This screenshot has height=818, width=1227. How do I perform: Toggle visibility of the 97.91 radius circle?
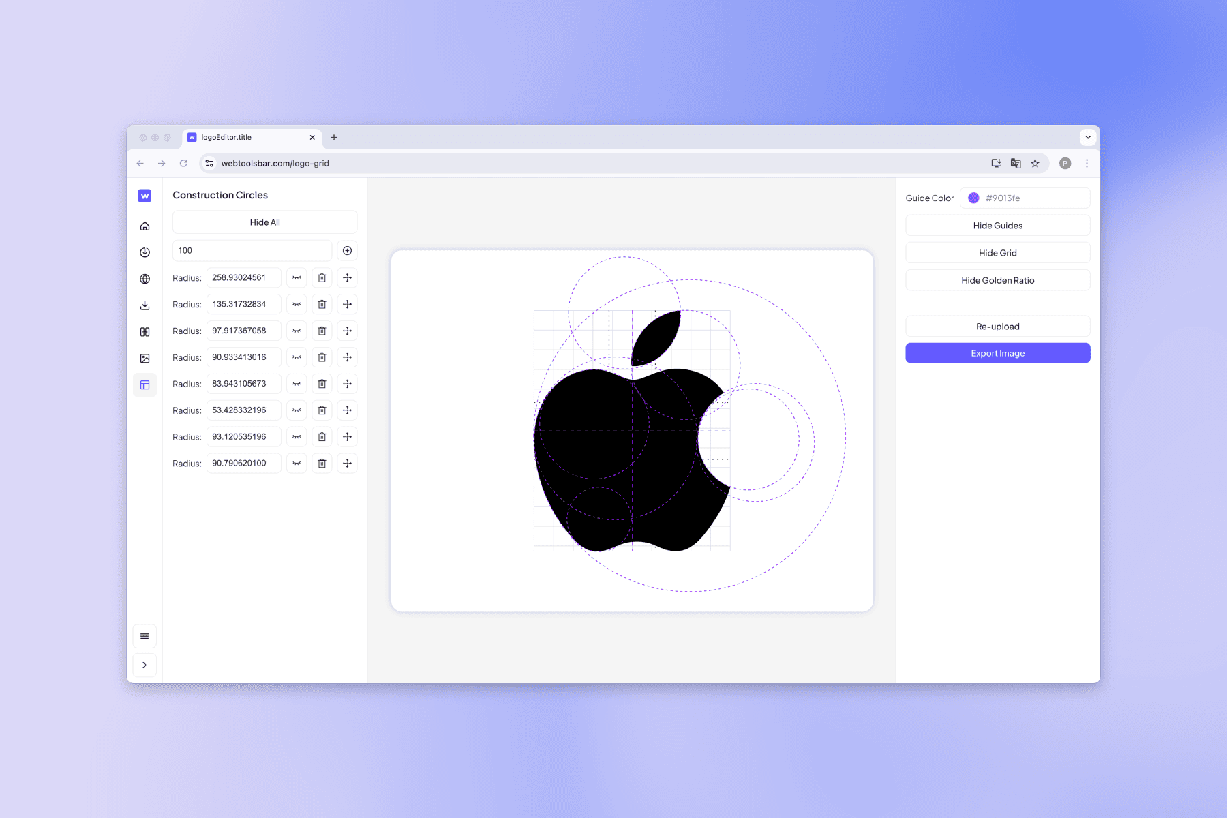[x=297, y=331]
